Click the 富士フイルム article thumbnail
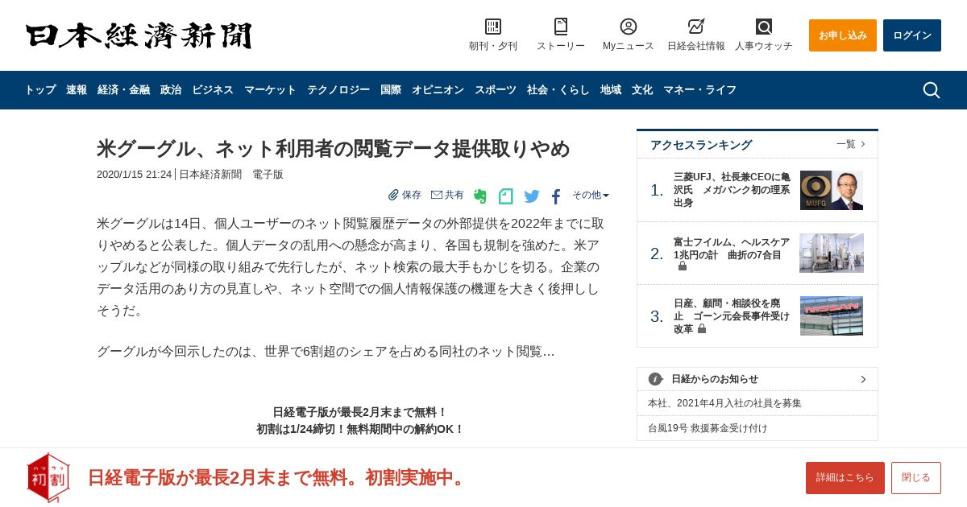The image size is (967, 507). click(x=832, y=253)
